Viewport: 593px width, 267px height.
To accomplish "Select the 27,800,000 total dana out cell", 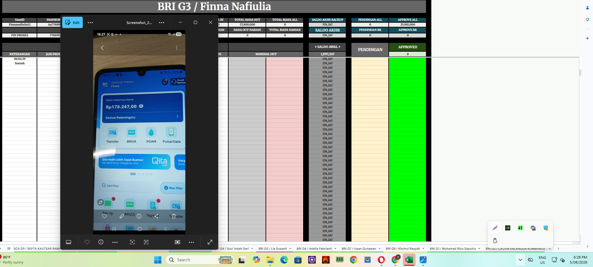I will pos(247,25).
